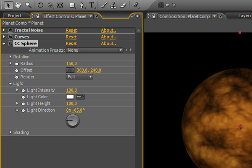Select the Composition: Planet Comp tab
Image resolution: width=252 pixels, height=168 pixels.
point(184,16)
